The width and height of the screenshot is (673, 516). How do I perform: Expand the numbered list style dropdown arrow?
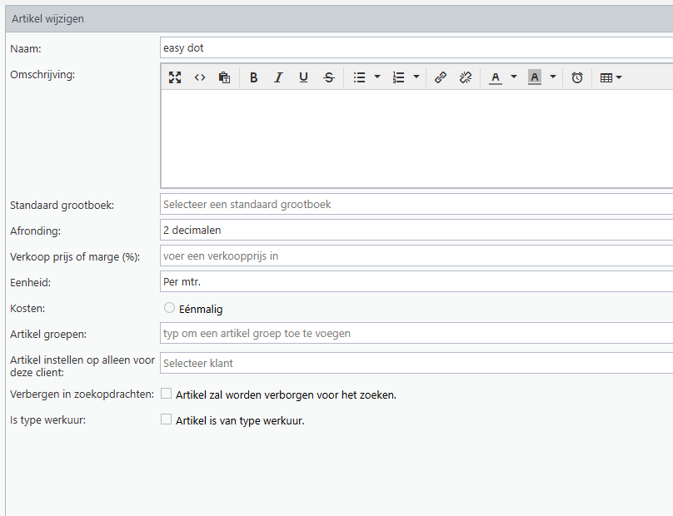416,77
